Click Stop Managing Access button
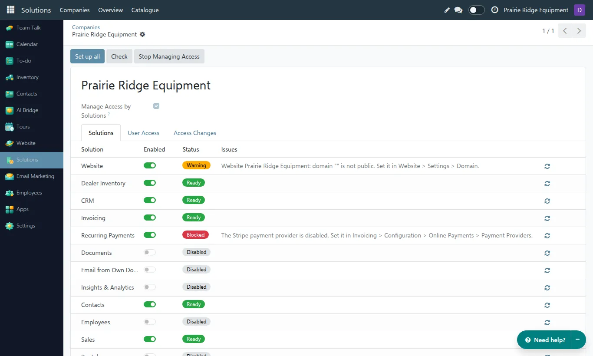The width and height of the screenshot is (593, 356). tap(169, 56)
